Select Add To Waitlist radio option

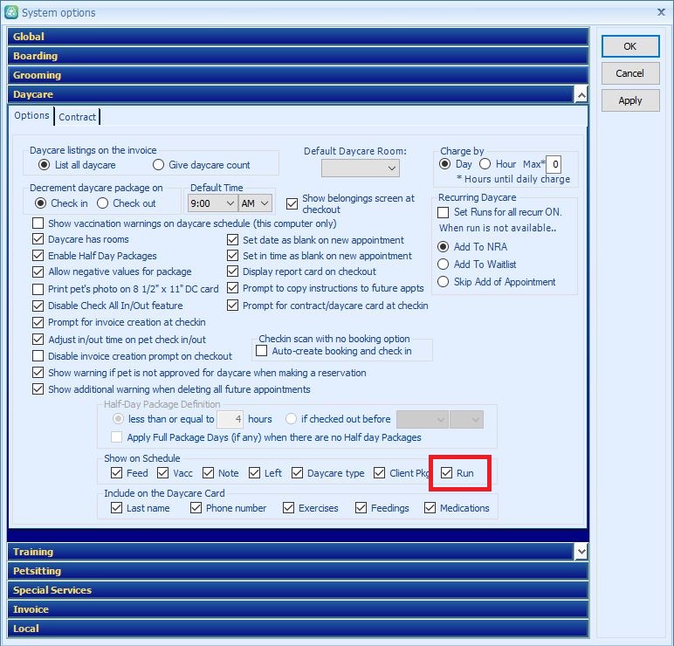[443, 265]
